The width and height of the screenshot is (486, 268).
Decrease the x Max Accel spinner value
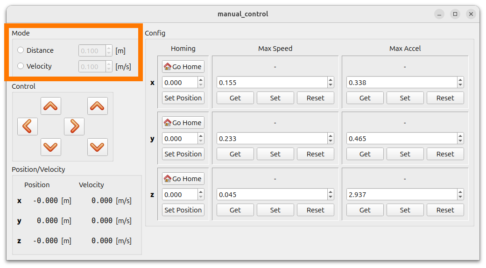pos(460,85)
